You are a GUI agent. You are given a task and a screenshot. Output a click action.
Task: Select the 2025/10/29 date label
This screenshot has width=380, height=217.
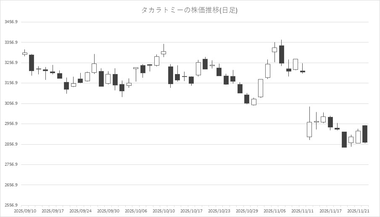tap(247, 211)
